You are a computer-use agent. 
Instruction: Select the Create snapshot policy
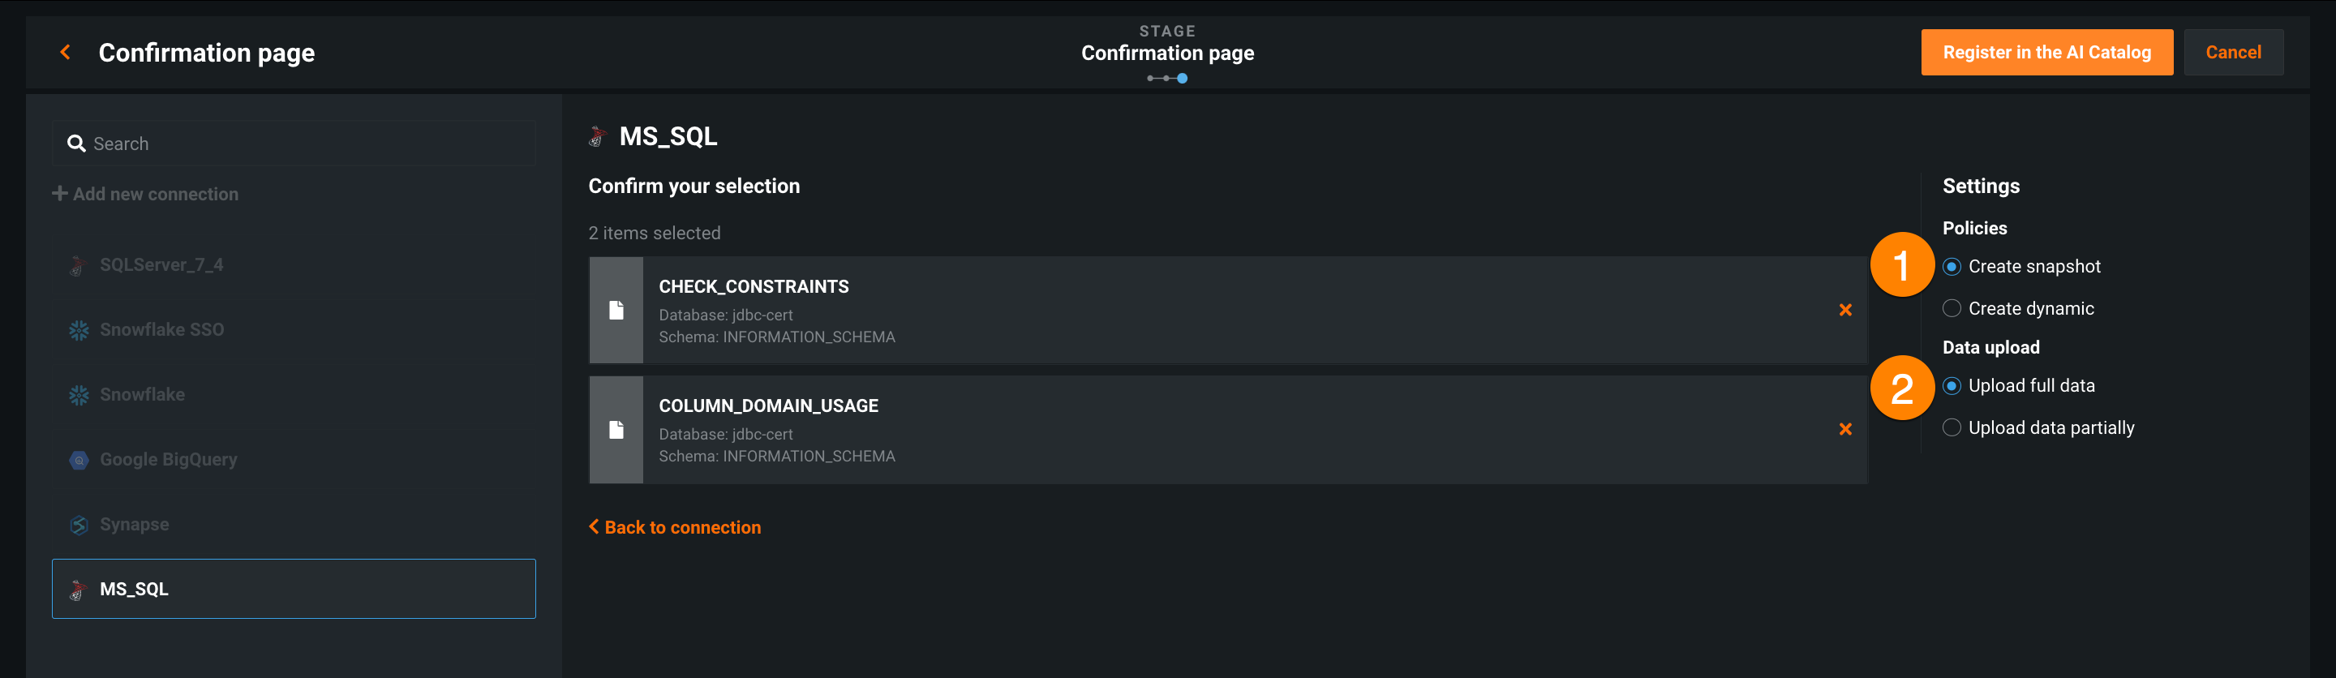[x=1952, y=267]
